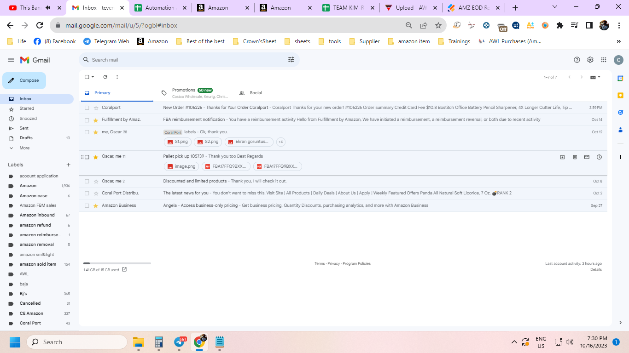The image size is (629, 353).
Task: Focus the Chrome address bar URL
Action: point(121,26)
